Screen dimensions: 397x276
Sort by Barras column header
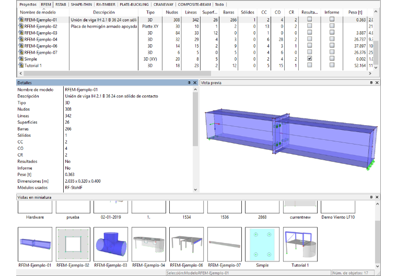pyautogui.click(x=228, y=12)
